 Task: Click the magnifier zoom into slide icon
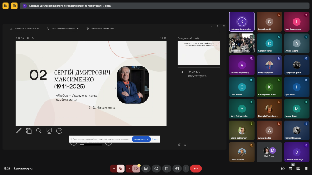(39, 131)
